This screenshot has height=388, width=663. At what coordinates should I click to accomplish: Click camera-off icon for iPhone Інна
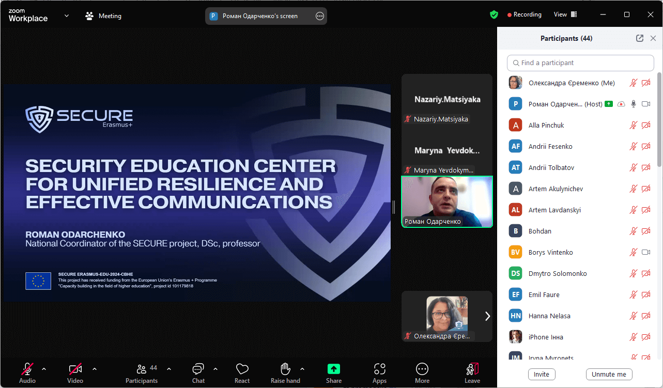[x=646, y=337]
